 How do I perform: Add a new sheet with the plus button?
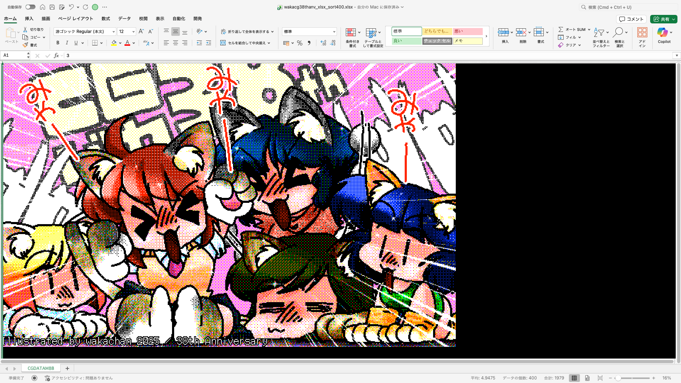pyautogui.click(x=67, y=368)
